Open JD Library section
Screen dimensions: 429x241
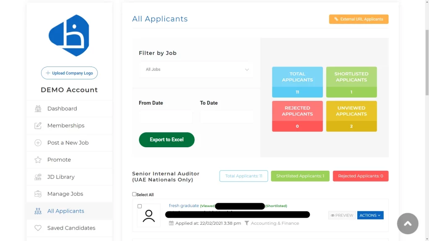pos(69,177)
